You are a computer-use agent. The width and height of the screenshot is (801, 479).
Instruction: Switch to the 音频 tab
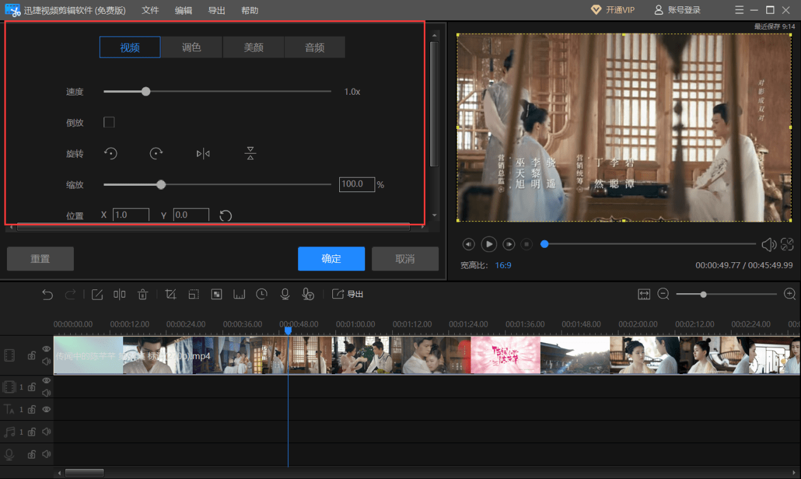[315, 47]
